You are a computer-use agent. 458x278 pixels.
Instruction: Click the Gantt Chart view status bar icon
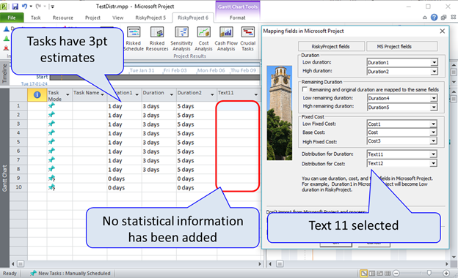pos(364,273)
